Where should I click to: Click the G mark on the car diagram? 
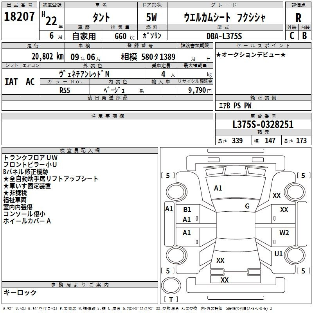(x=247, y=206)
